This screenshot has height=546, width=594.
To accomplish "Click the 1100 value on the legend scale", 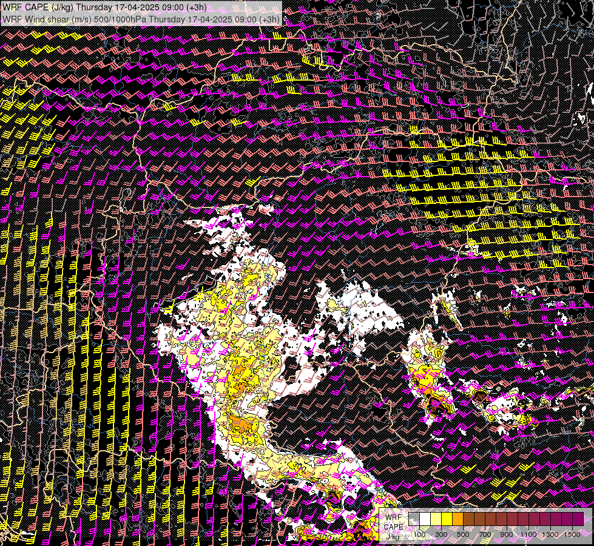I will (x=528, y=534).
